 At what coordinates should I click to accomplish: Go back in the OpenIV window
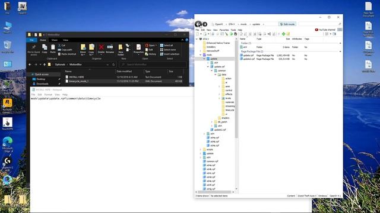pos(198,24)
